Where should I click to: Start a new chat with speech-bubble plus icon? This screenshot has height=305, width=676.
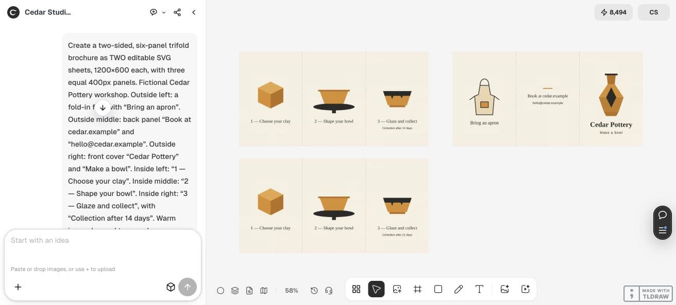click(154, 12)
